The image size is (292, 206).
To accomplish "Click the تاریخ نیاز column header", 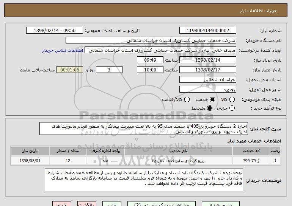I will 30,151.
